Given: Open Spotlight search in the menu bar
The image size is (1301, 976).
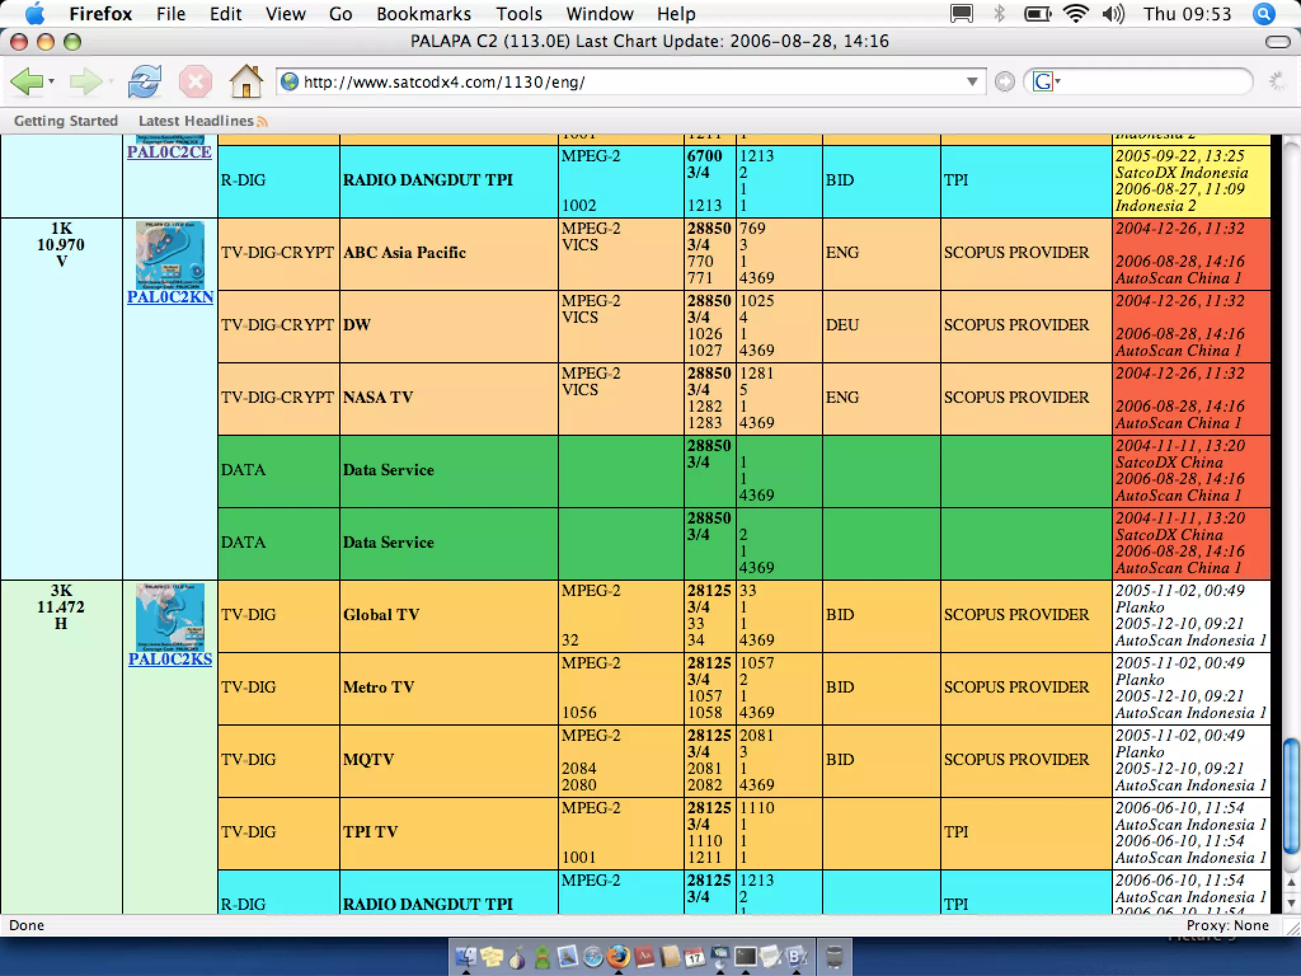Looking at the screenshot, I should tap(1264, 13).
